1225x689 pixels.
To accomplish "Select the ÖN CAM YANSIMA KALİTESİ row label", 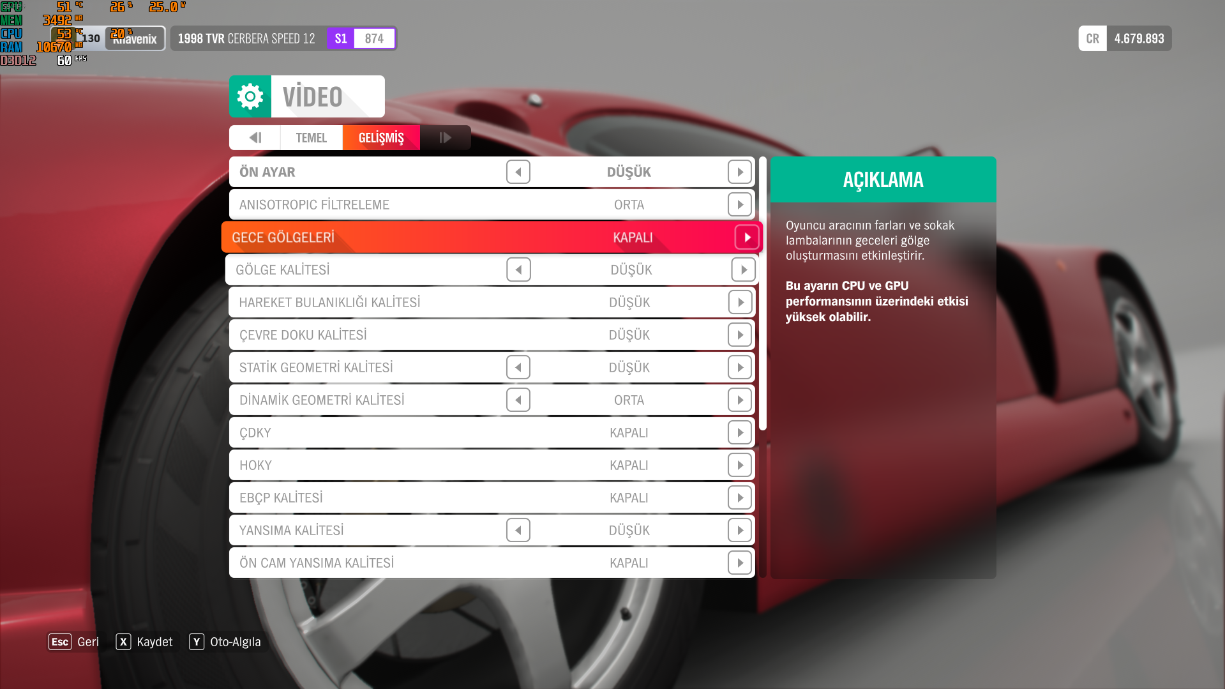I will click(x=317, y=563).
